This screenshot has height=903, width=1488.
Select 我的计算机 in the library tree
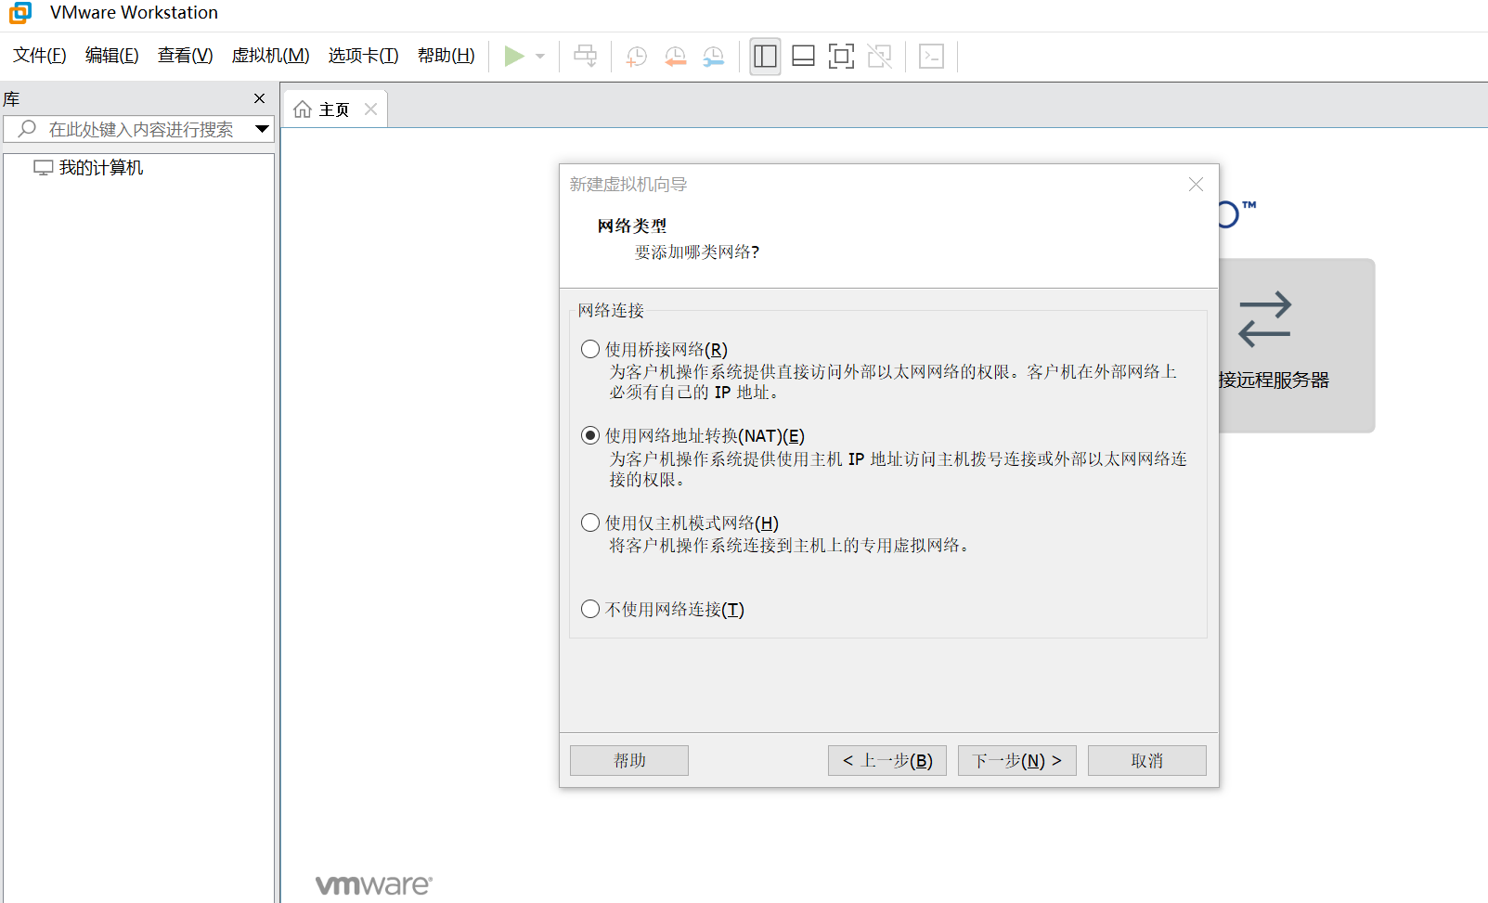coord(101,168)
